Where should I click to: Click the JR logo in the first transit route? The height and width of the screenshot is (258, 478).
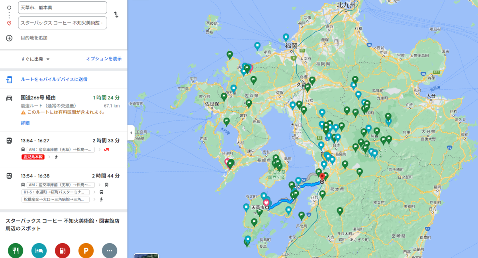pos(106,150)
